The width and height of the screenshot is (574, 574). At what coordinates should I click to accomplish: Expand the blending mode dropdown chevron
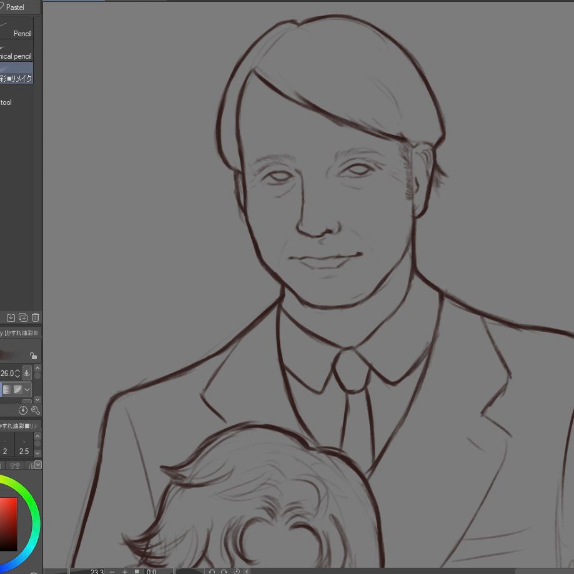27,390
